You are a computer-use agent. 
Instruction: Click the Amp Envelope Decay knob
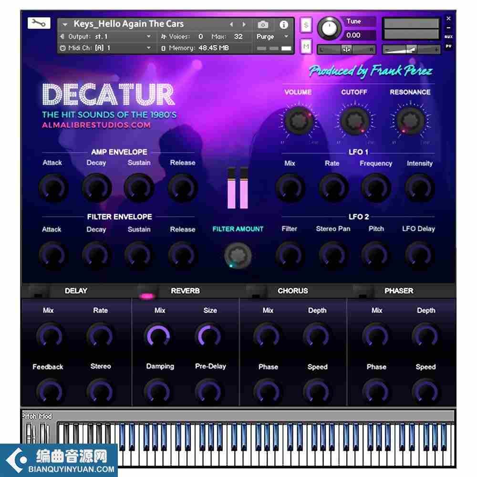click(x=96, y=187)
